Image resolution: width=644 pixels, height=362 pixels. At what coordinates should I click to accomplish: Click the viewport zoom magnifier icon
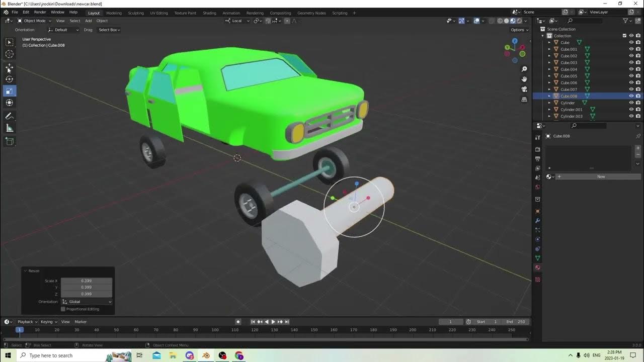pyautogui.click(x=524, y=69)
